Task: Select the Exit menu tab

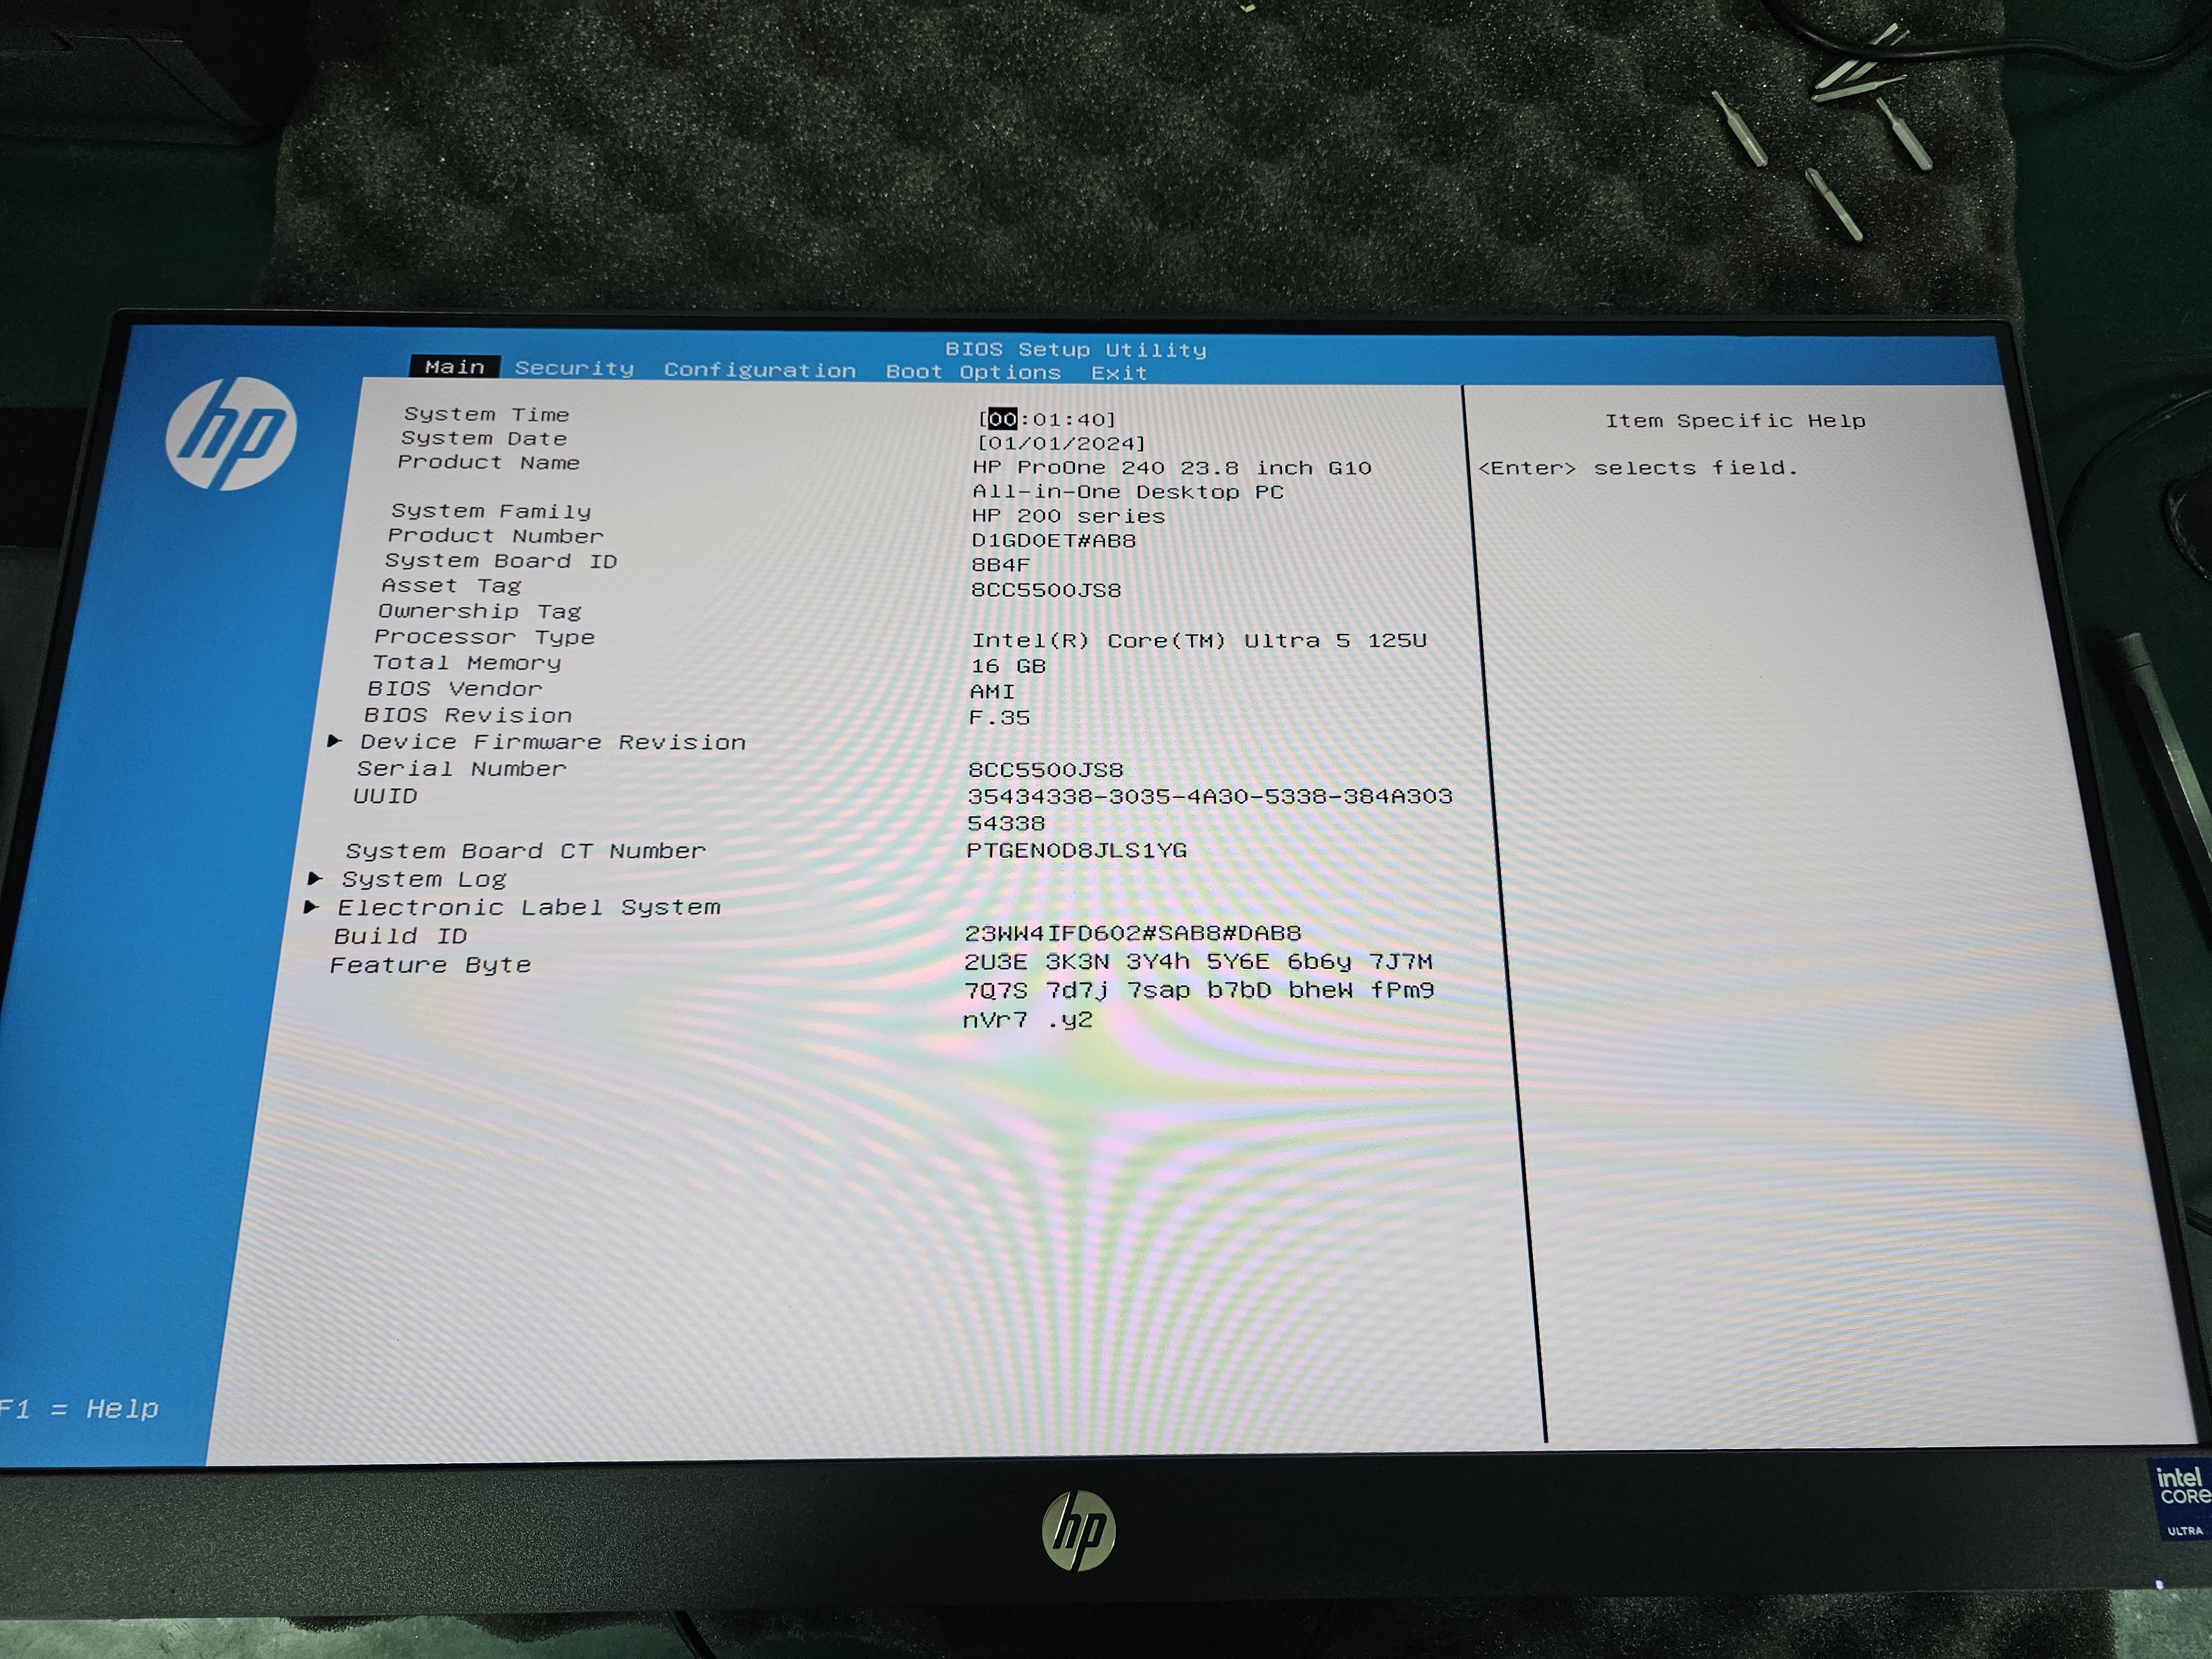Action: 1118,373
